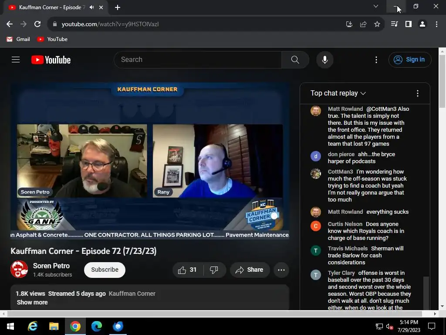Click muted volume tray icon
The height and width of the screenshot is (335, 446).
390,326
